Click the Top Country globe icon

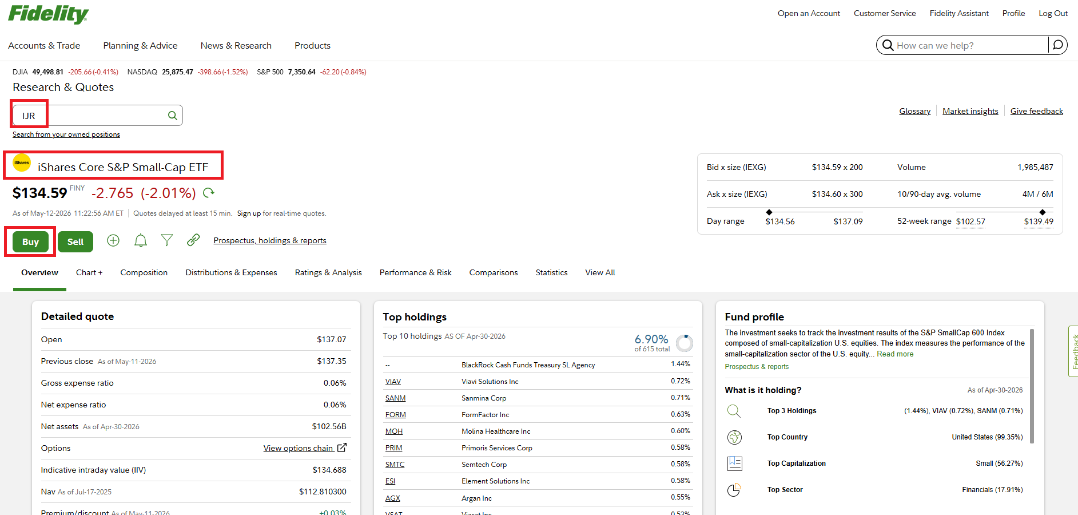coord(734,437)
